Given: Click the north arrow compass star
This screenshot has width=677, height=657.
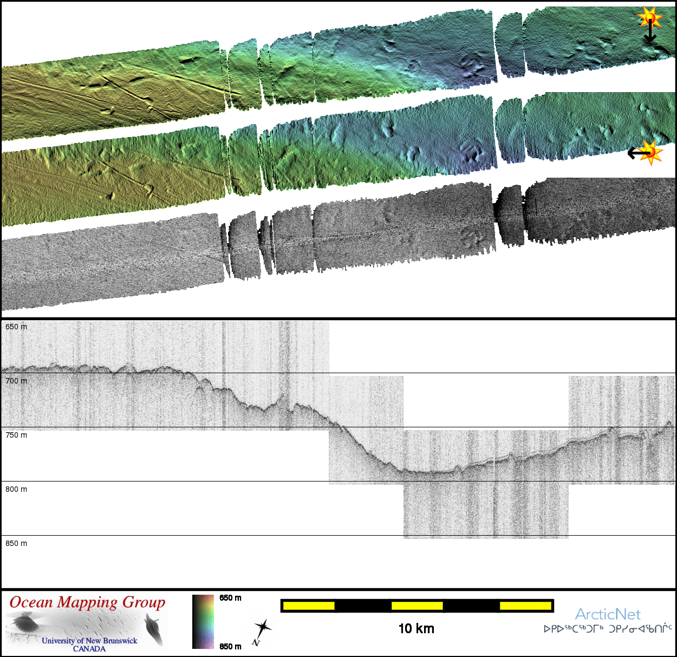Looking at the screenshot, I should click(x=262, y=630).
